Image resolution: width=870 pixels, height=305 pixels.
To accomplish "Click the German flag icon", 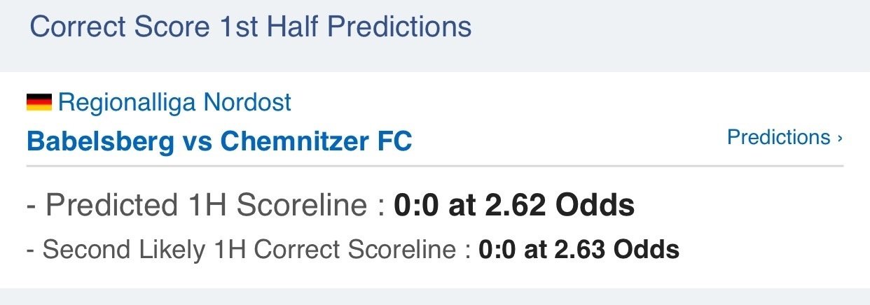I will [x=39, y=104].
